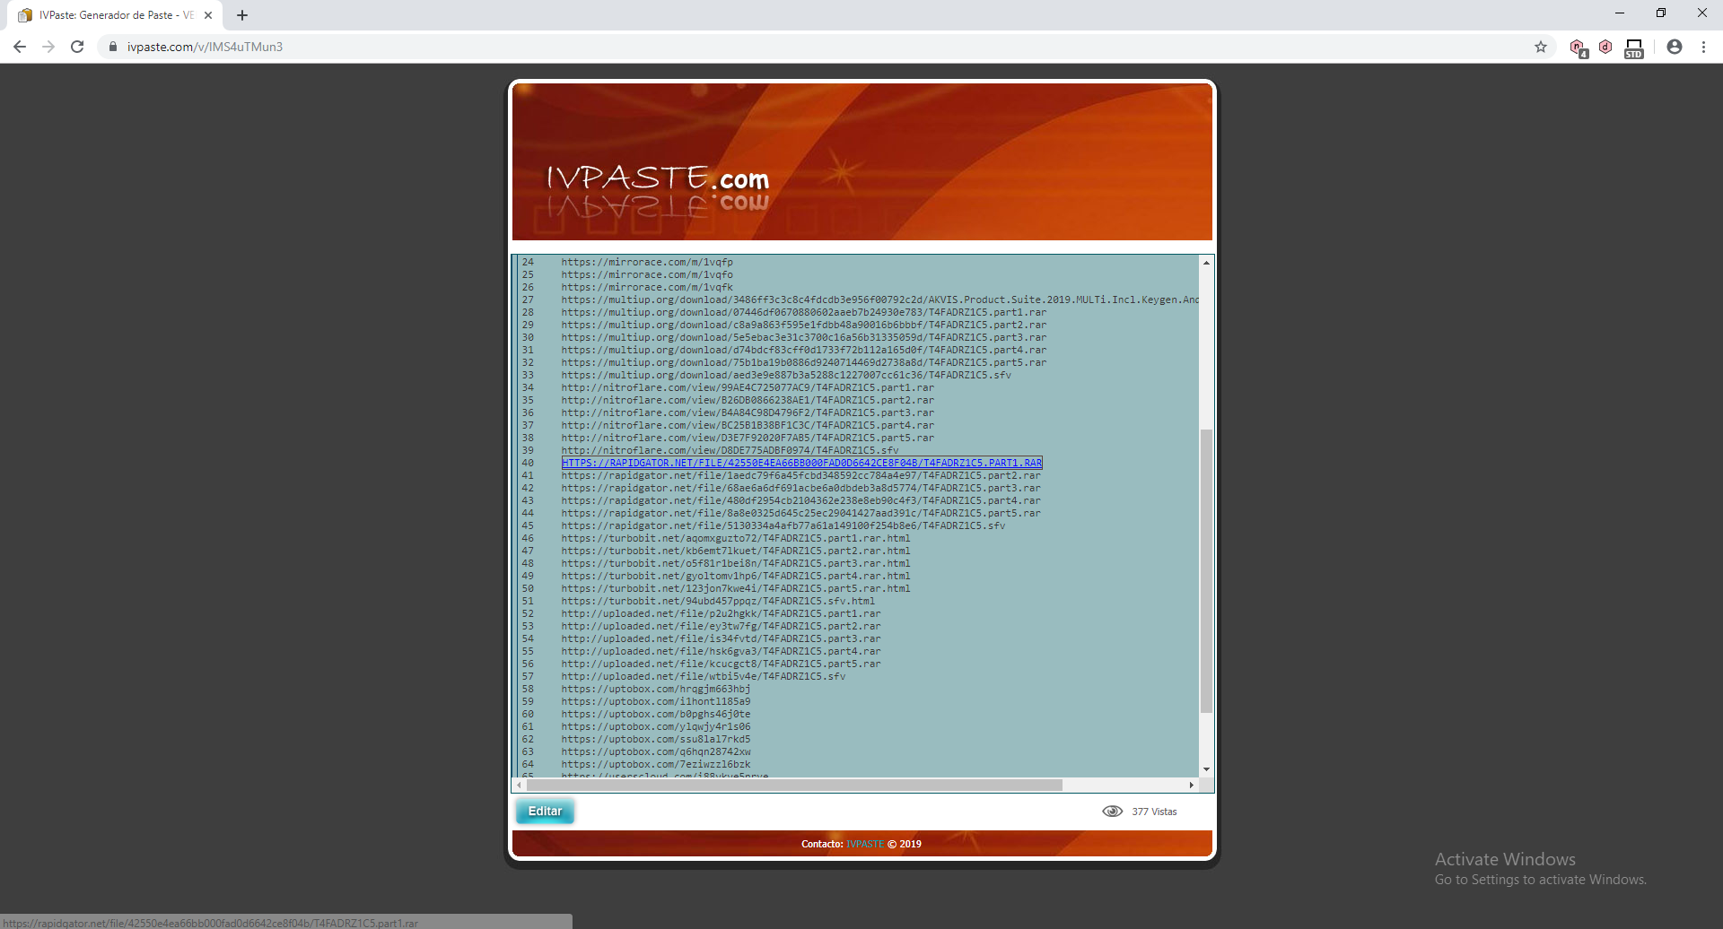Click the browser back arrow icon
Screen dimensions: 1723x929
click(x=19, y=47)
